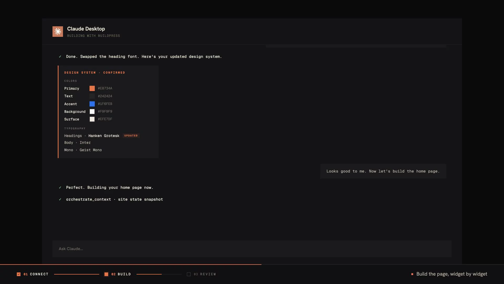This screenshot has width=504, height=284.
Task: Switch to the 01 CONNECT step
Action: [x=36, y=274]
